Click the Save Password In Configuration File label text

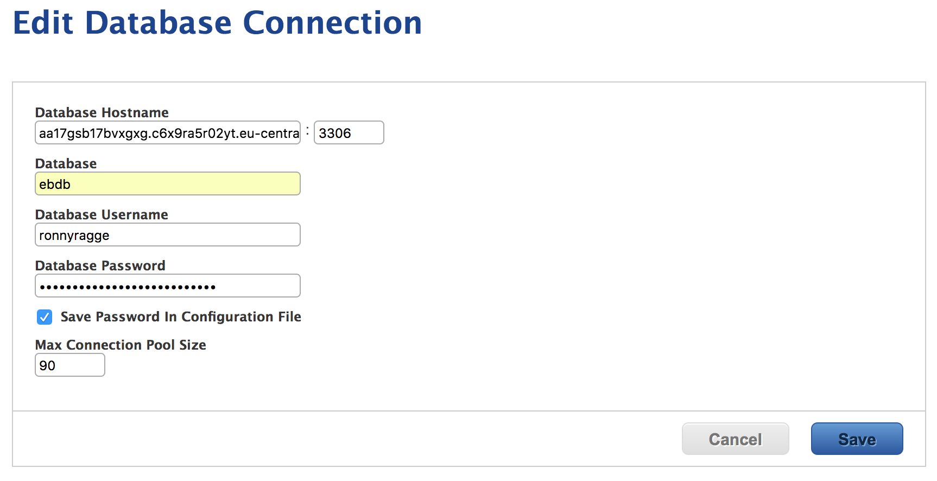tap(181, 317)
